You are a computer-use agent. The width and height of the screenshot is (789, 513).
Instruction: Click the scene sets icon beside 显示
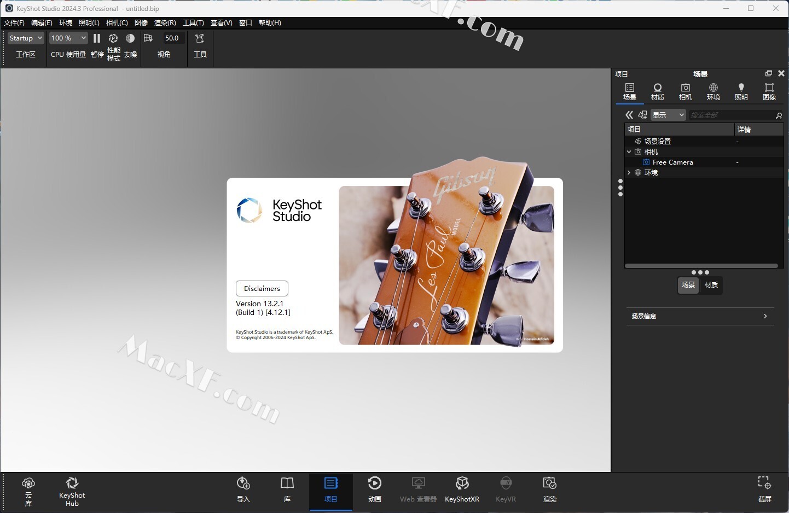click(x=643, y=115)
